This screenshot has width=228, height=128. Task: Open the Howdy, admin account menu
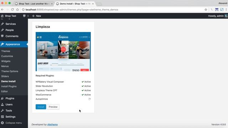click(218, 16)
